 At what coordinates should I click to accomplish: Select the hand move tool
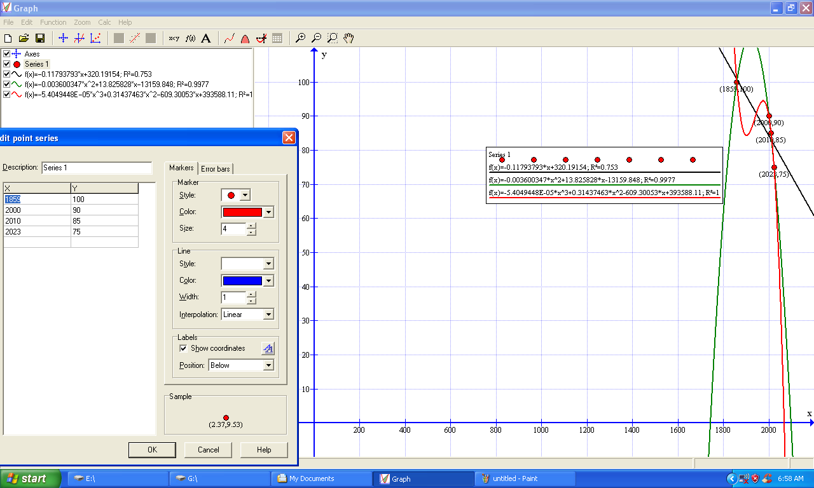(x=348, y=38)
